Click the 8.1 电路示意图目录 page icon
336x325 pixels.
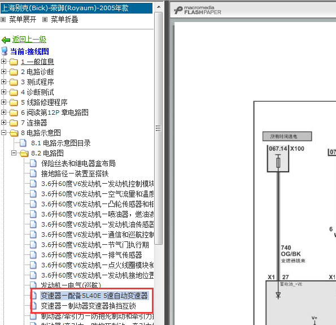pos(23,143)
